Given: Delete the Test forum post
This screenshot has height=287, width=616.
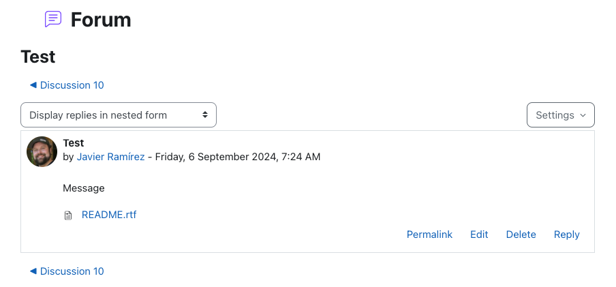Looking at the screenshot, I should coord(521,235).
